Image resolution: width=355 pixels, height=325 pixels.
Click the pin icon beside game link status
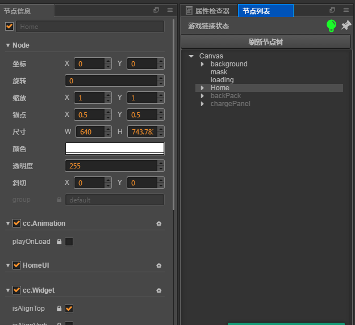click(346, 26)
